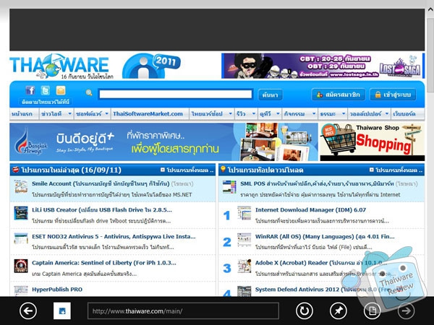Open SML POS program link
This screenshot has width=434, height=325.
tap(317, 183)
